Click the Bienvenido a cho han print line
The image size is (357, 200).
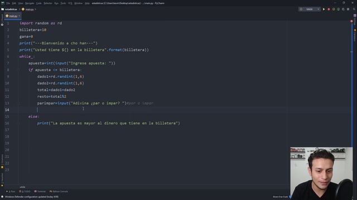point(58,43)
